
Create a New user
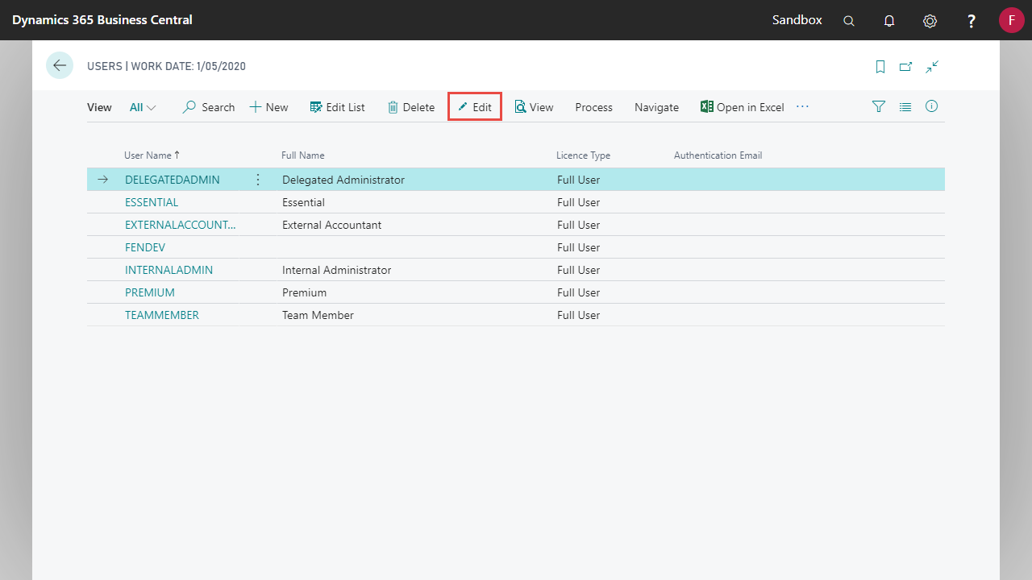(268, 107)
